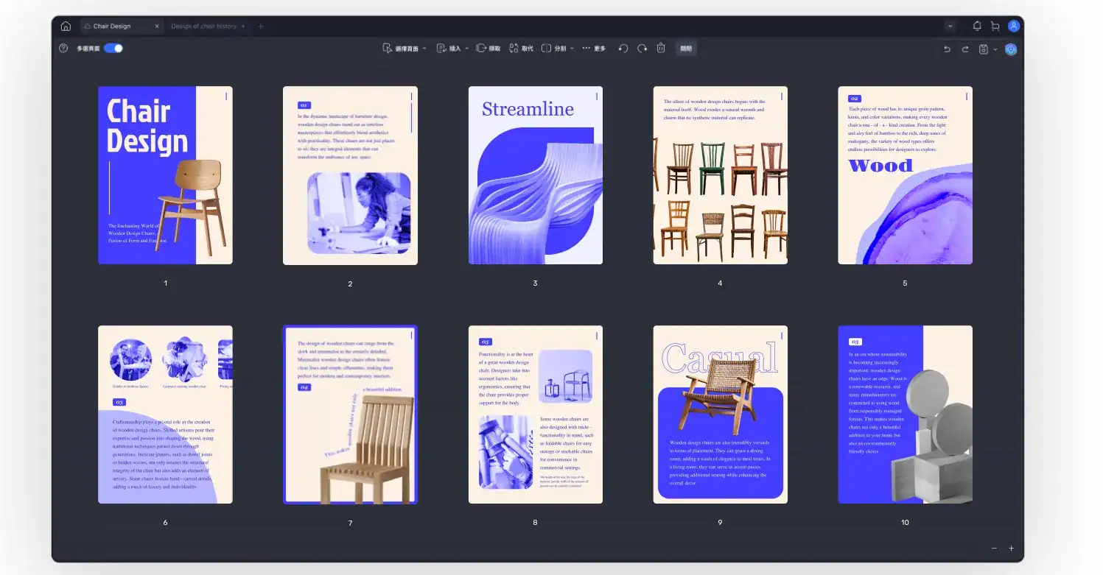Open the shopping cart icon
The width and height of the screenshot is (1103, 575).
point(995,27)
